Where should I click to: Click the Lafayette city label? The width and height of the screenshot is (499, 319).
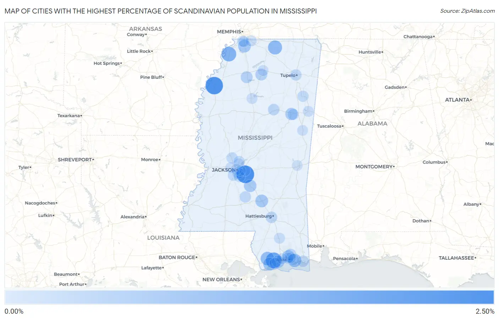152,268
